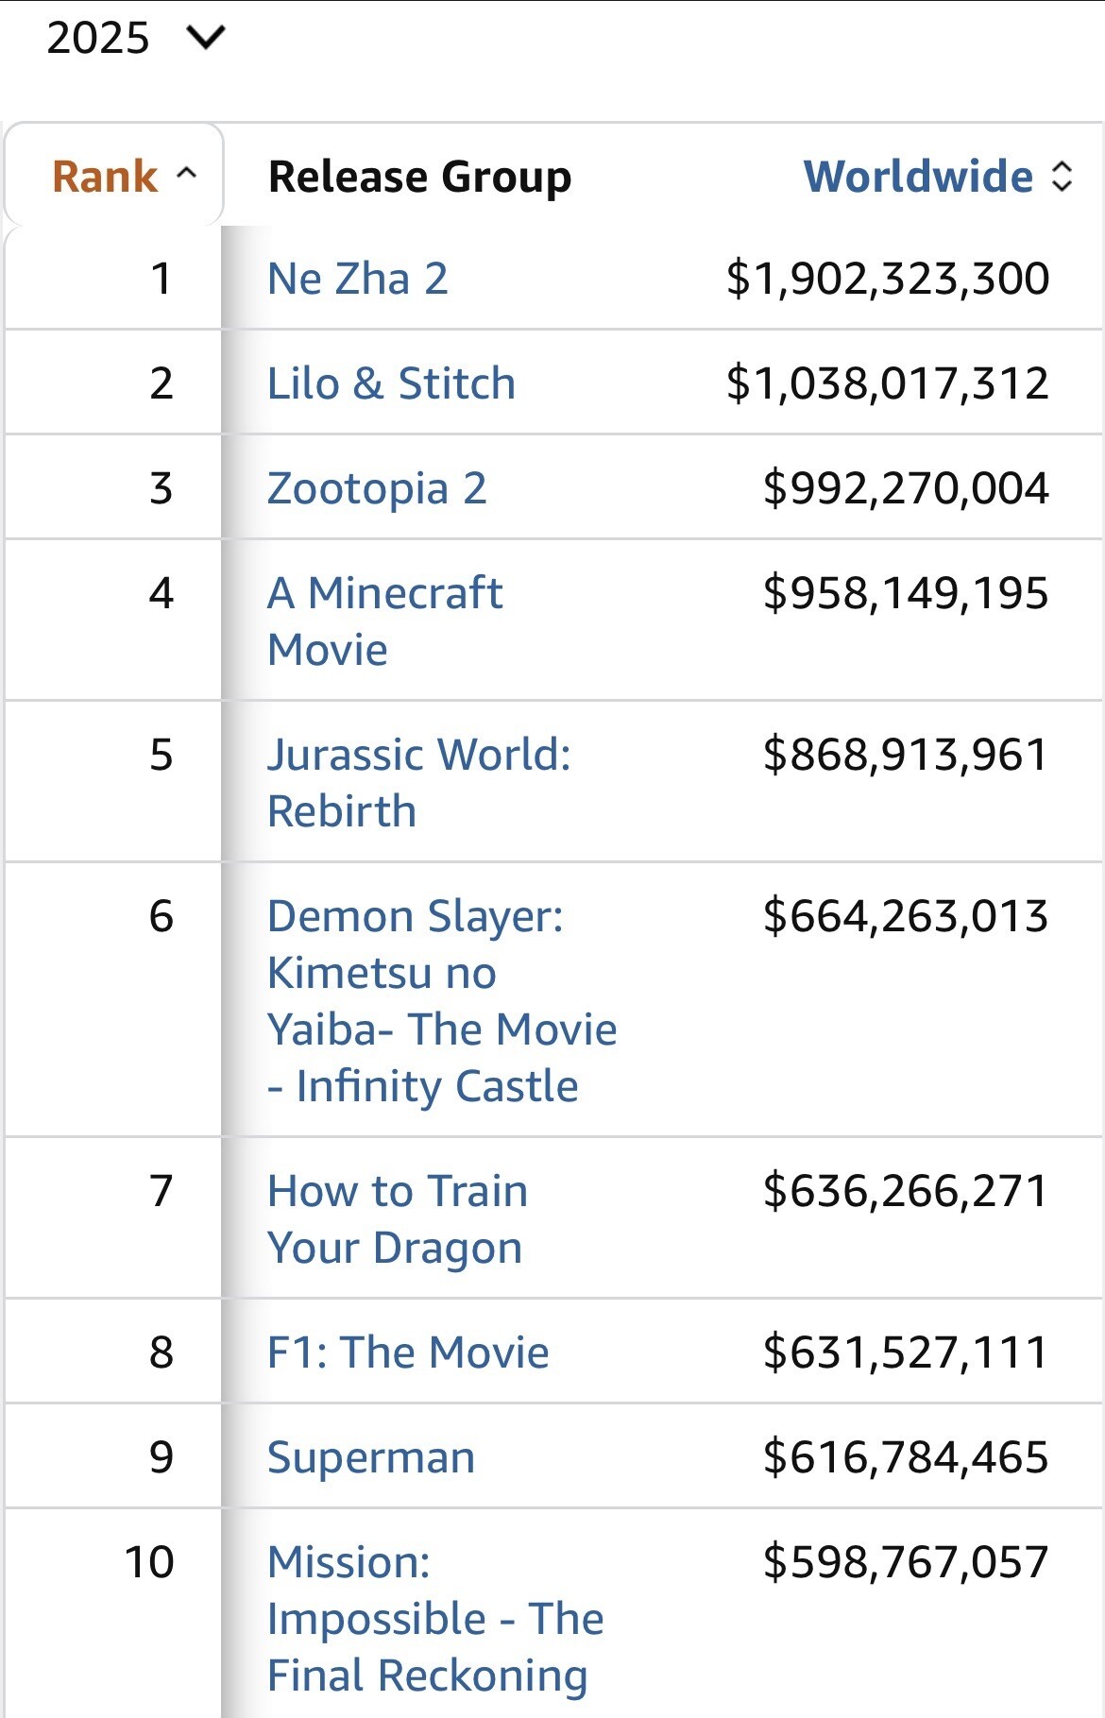Viewport: 1105px width, 1718px height.
Task: Click Superman's $616,784,465 worldwide value
Action: 905,1457
